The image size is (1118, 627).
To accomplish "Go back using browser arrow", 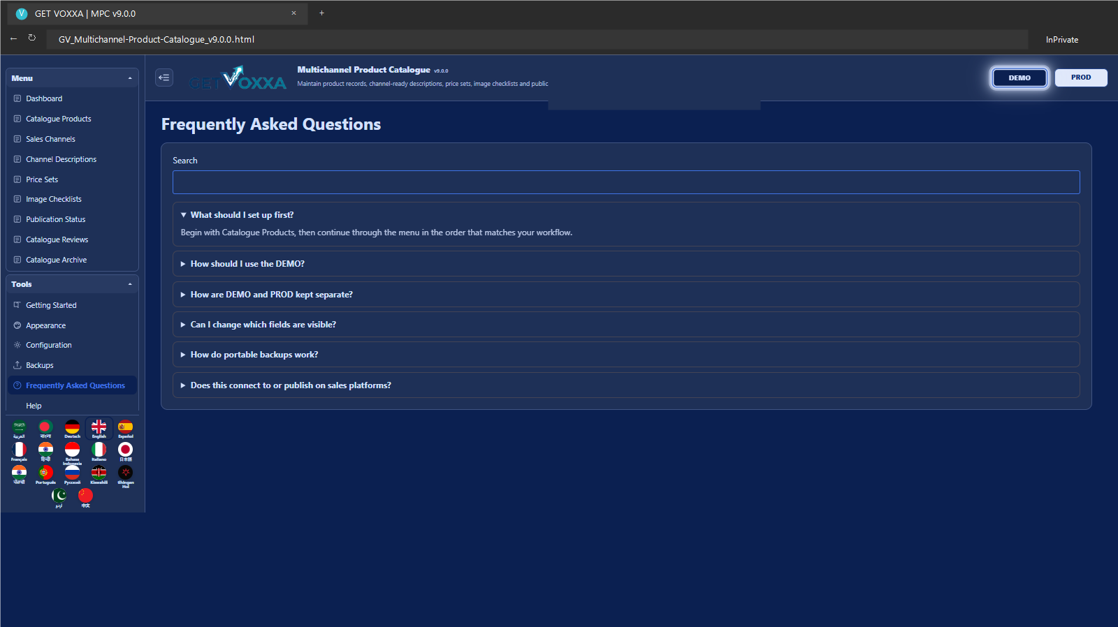I will pyautogui.click(x=13, y=38).
